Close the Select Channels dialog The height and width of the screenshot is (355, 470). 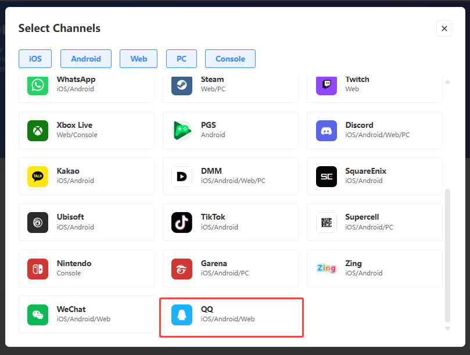click(x=444, y=28)
